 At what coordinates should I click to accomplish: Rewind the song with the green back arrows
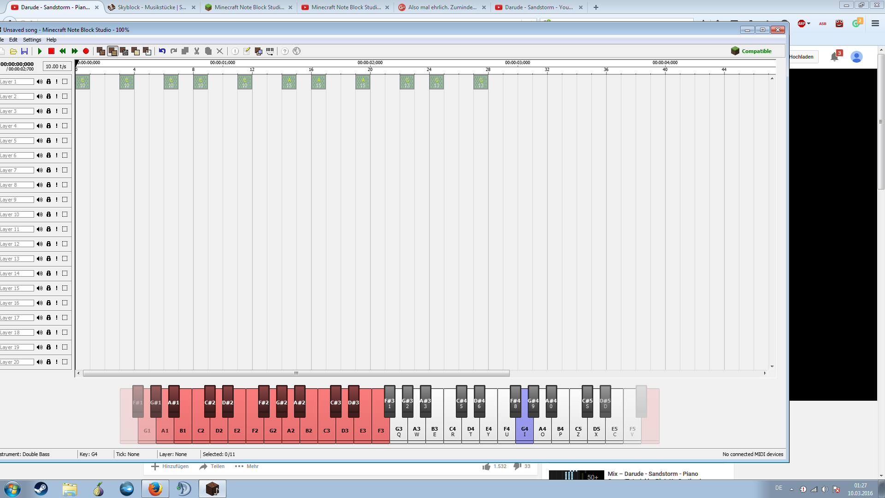click(63, 51)
